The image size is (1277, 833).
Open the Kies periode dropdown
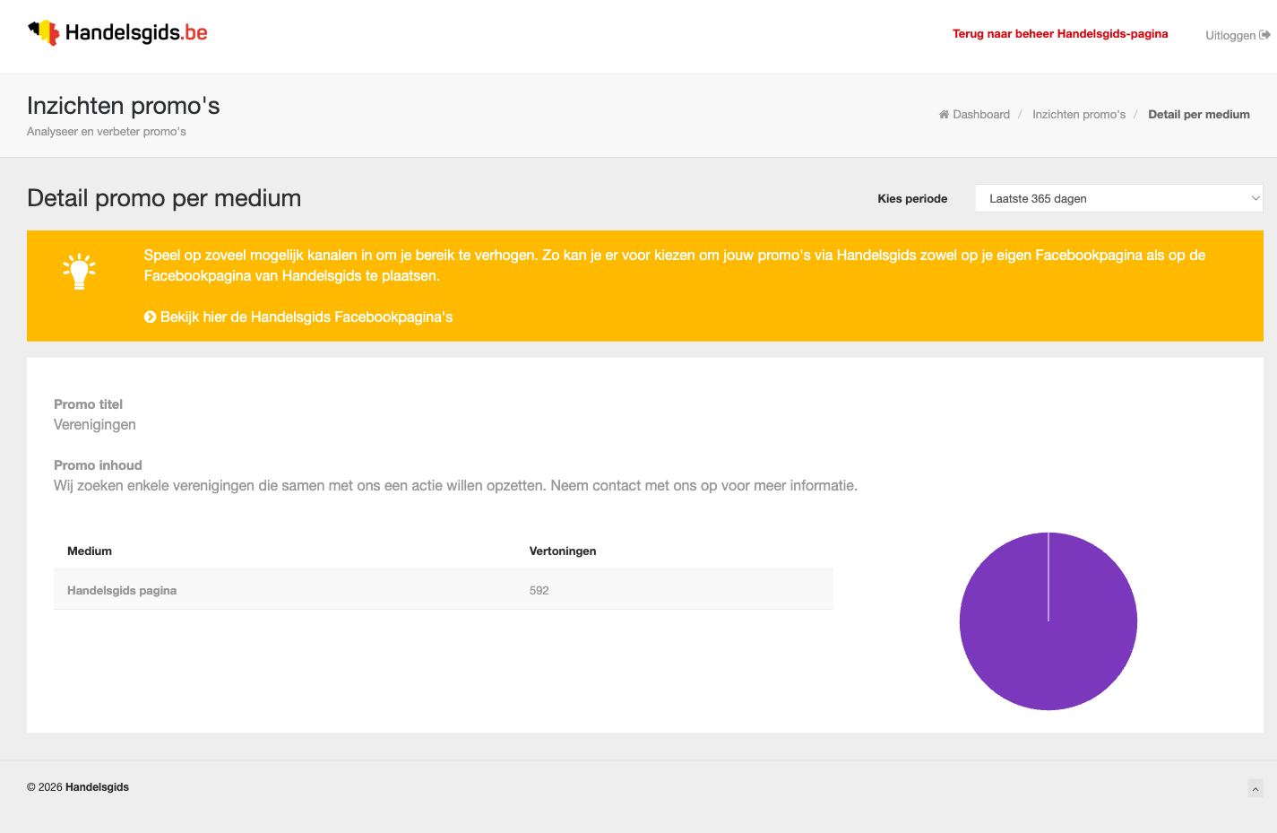1118,198
